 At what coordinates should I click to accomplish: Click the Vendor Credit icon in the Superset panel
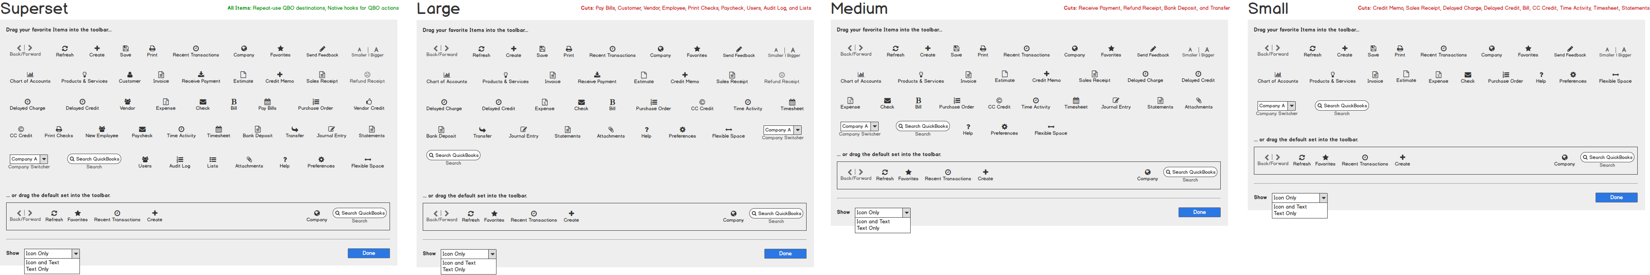[369, 102]
